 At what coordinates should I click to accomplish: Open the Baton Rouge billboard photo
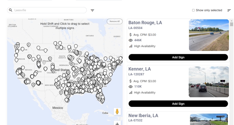point(209,35)
